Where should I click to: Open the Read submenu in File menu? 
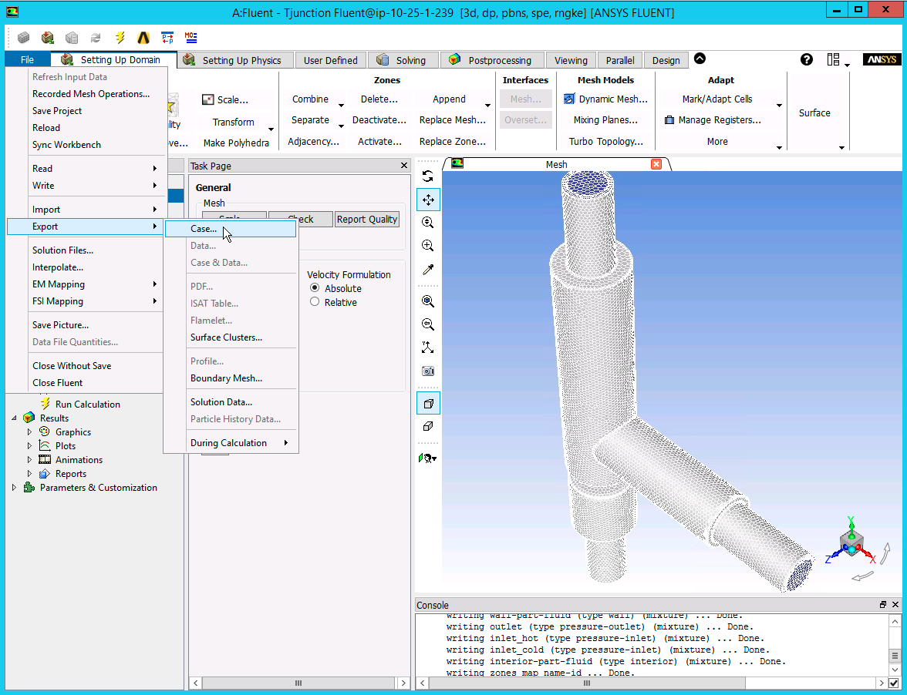[x=85, y=169]
